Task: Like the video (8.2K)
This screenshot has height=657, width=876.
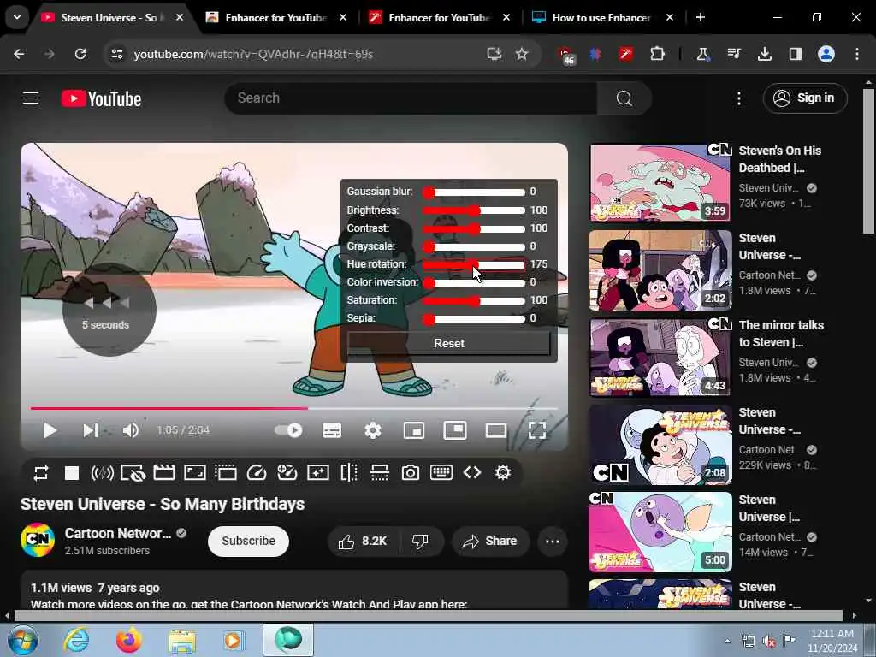Action: click(363, 541)
